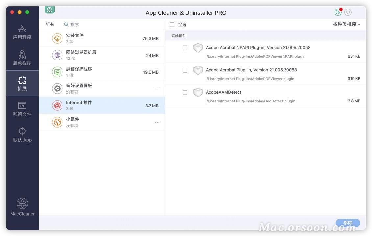Image resolution: width=372 pixels, height=236 pixels.
Task: Open feedback using the chat bubble icon
Action: click(347, 12)
